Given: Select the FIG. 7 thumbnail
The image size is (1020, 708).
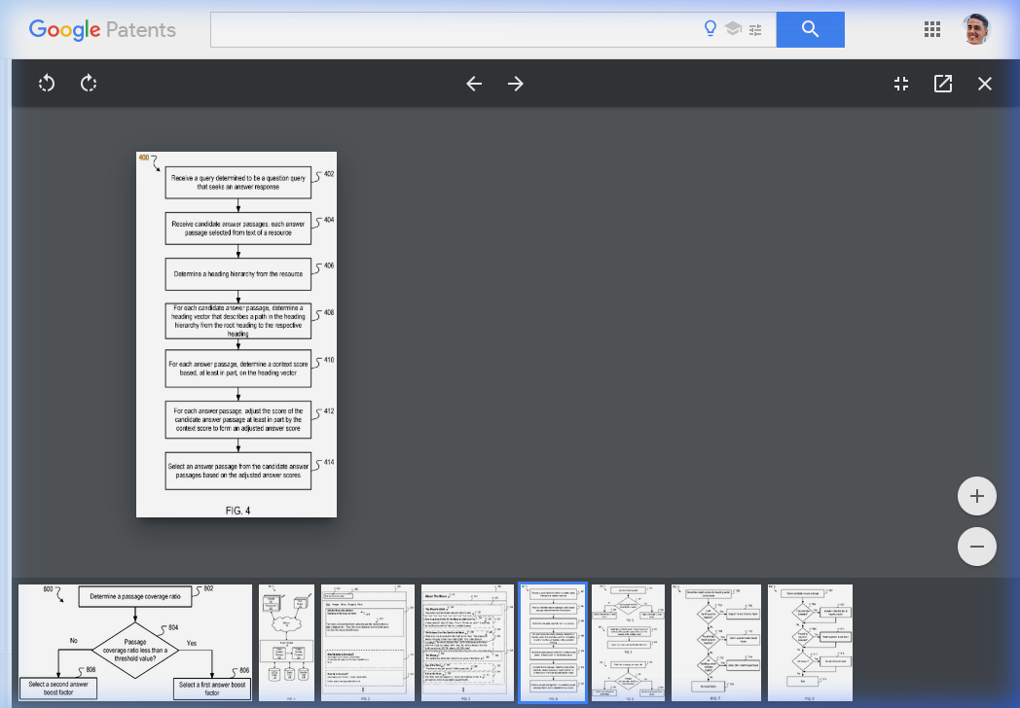Looking at the screenshot, I should [x=716, y=642].
